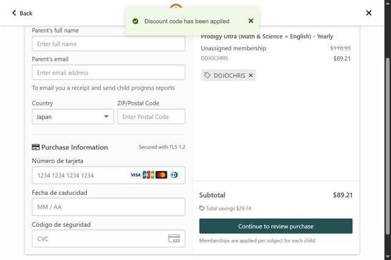Click Continue to review purchase button
The image size is (391, 260).
click(276, 226)
